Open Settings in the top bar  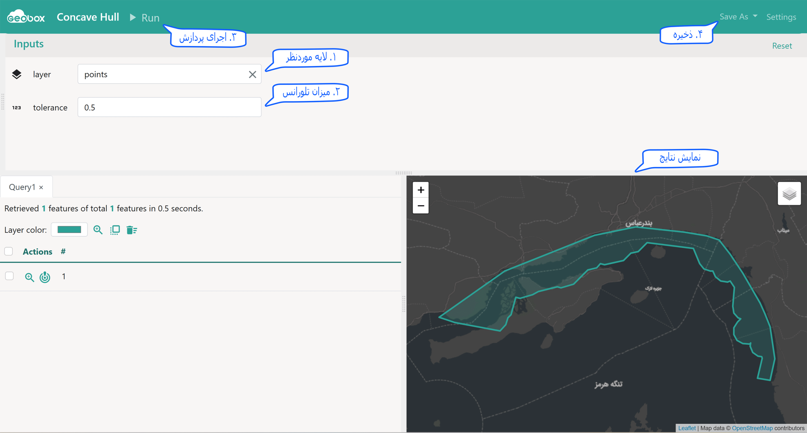pos(781,17)
